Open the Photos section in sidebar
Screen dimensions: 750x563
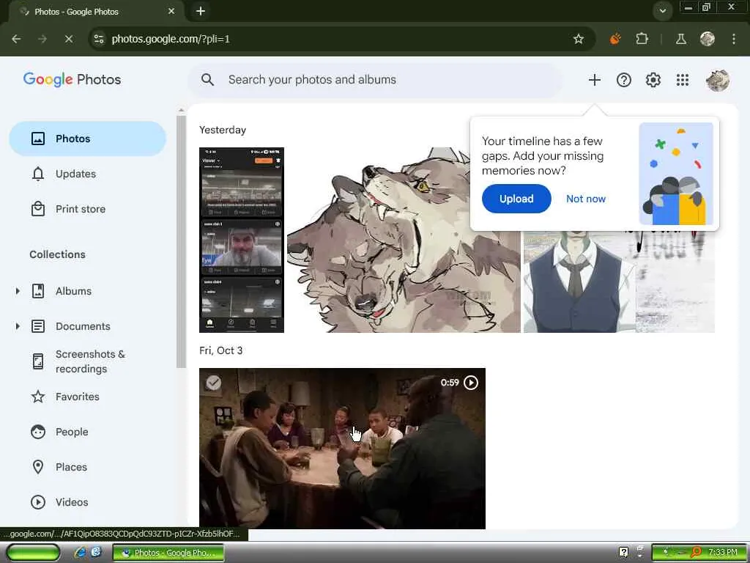tap(88, 139)
